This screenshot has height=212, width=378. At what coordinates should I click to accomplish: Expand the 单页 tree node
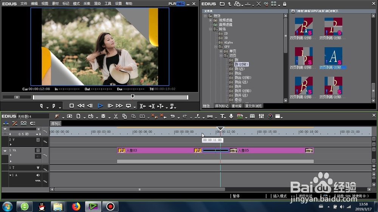coord(221,51)
